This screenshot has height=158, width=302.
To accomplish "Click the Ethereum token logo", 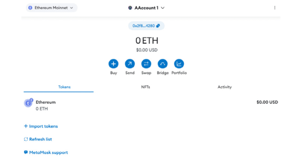I will pyautogui.click(x=28, y=103).
